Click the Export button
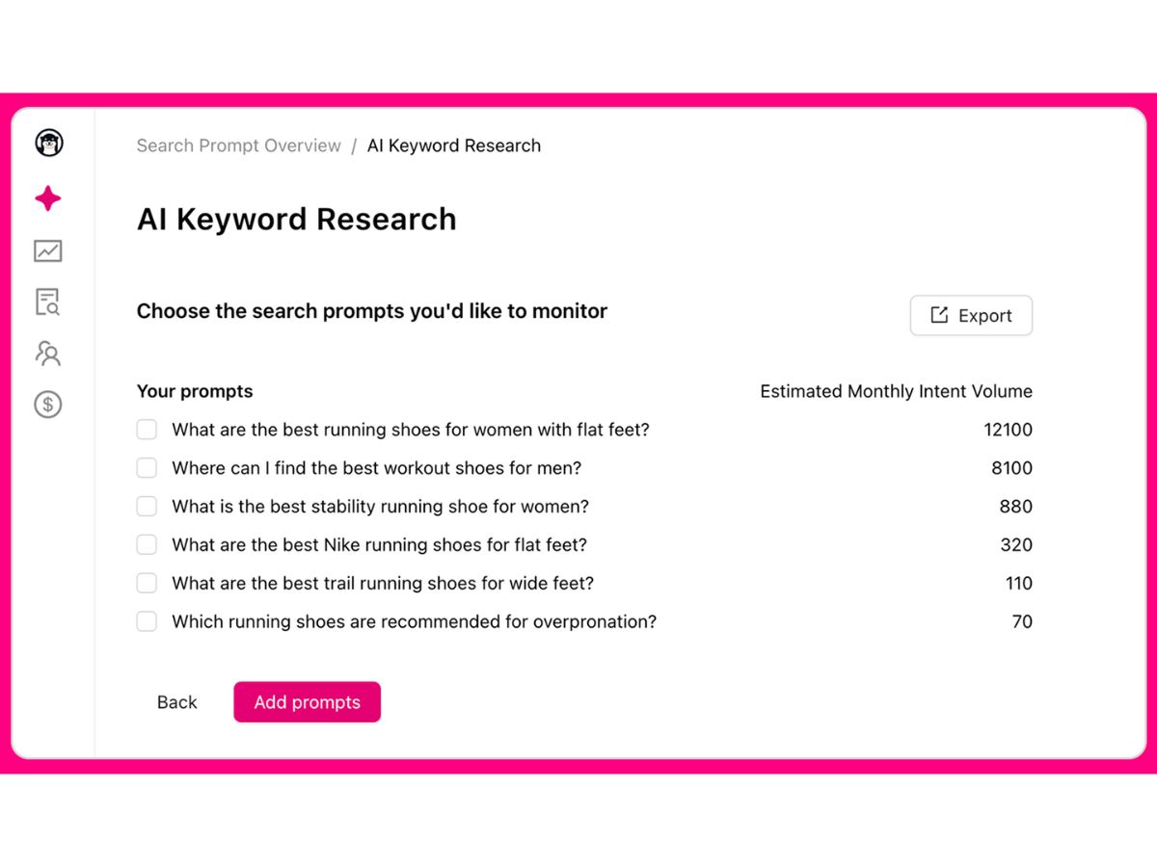The width and height of the screenshot is (1157, 867). click(x=971, y=315)
